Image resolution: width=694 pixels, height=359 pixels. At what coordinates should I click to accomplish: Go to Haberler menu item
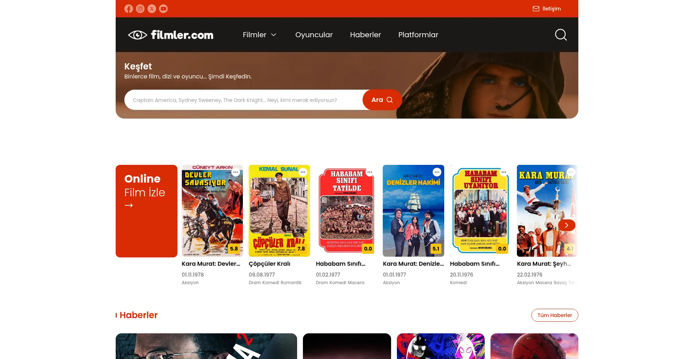(x=365, y=35)
